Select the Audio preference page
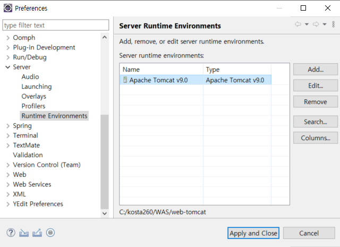Viewport: 340px width, 247px height. pyautogui.click(x=30, y=77)
